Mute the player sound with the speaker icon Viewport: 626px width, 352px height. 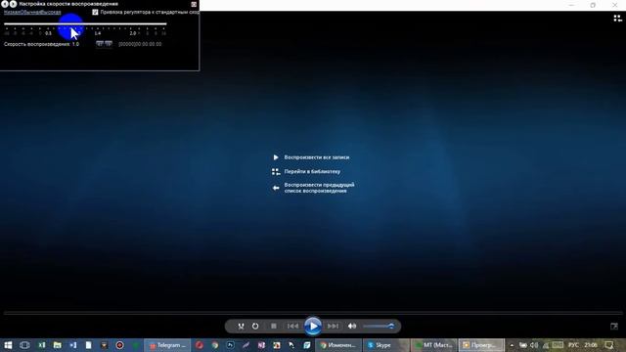[x=352, y=326]
